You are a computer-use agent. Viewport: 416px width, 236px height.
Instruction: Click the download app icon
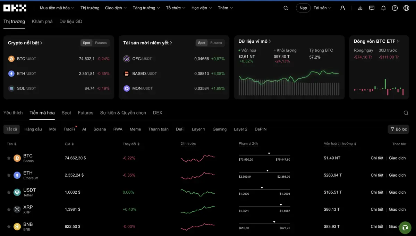[x=360, y=8]
